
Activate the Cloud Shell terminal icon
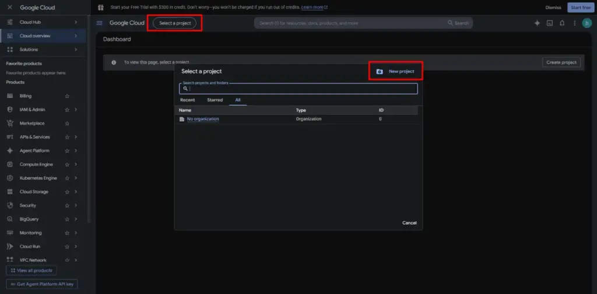click(x=550, y=23)
